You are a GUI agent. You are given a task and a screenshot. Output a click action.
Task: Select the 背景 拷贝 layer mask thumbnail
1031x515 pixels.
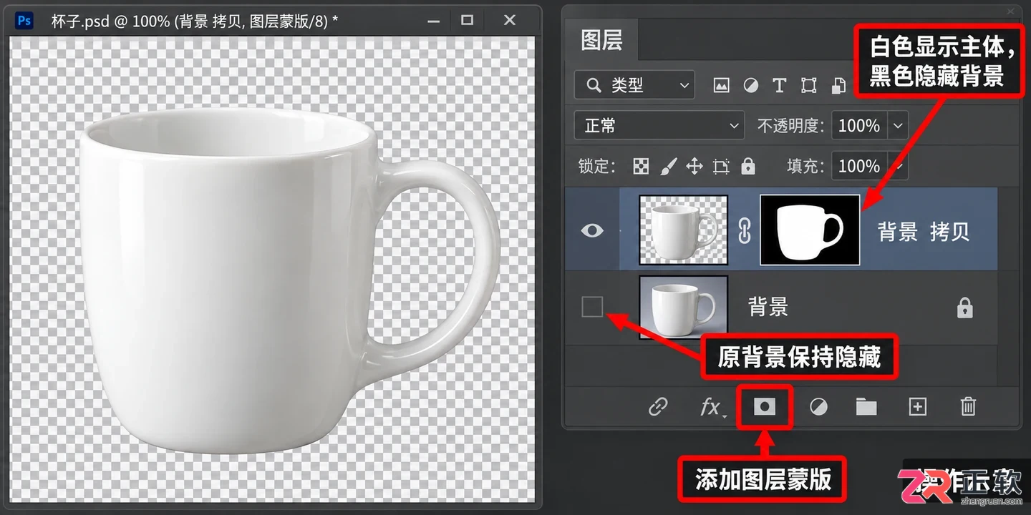[x=810, y=230]
